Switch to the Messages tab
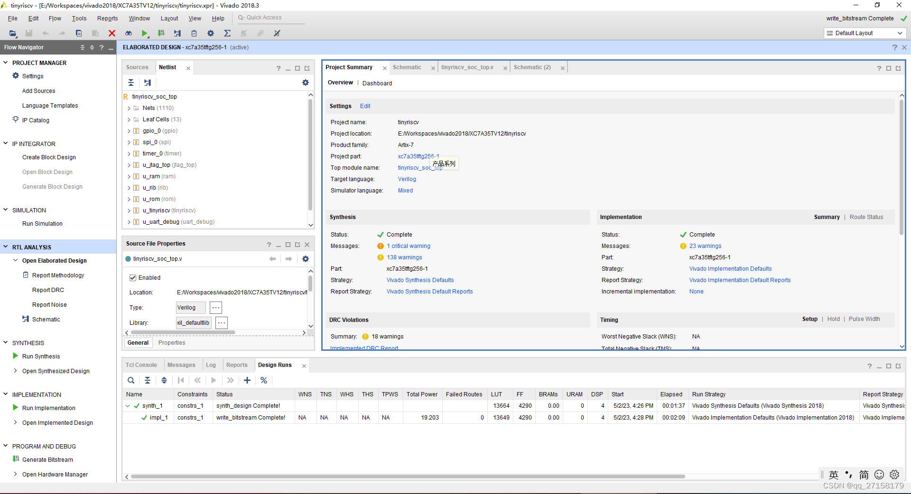 click(181, 365)
